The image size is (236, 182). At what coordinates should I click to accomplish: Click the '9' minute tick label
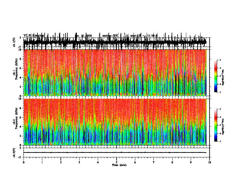191,162
